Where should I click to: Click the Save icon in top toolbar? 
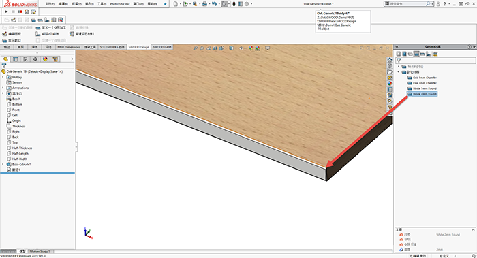tap(195, 4)
